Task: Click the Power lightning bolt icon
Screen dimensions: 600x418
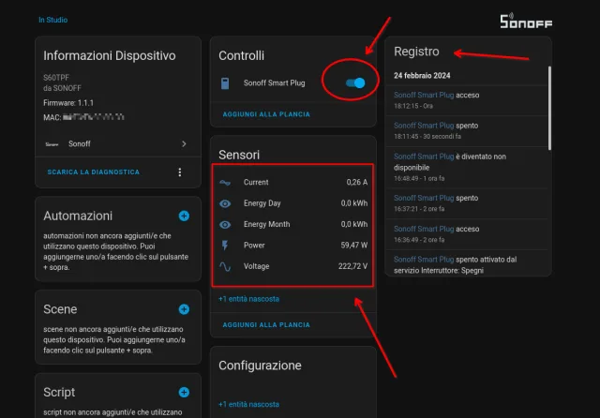Action: [225, 246]
